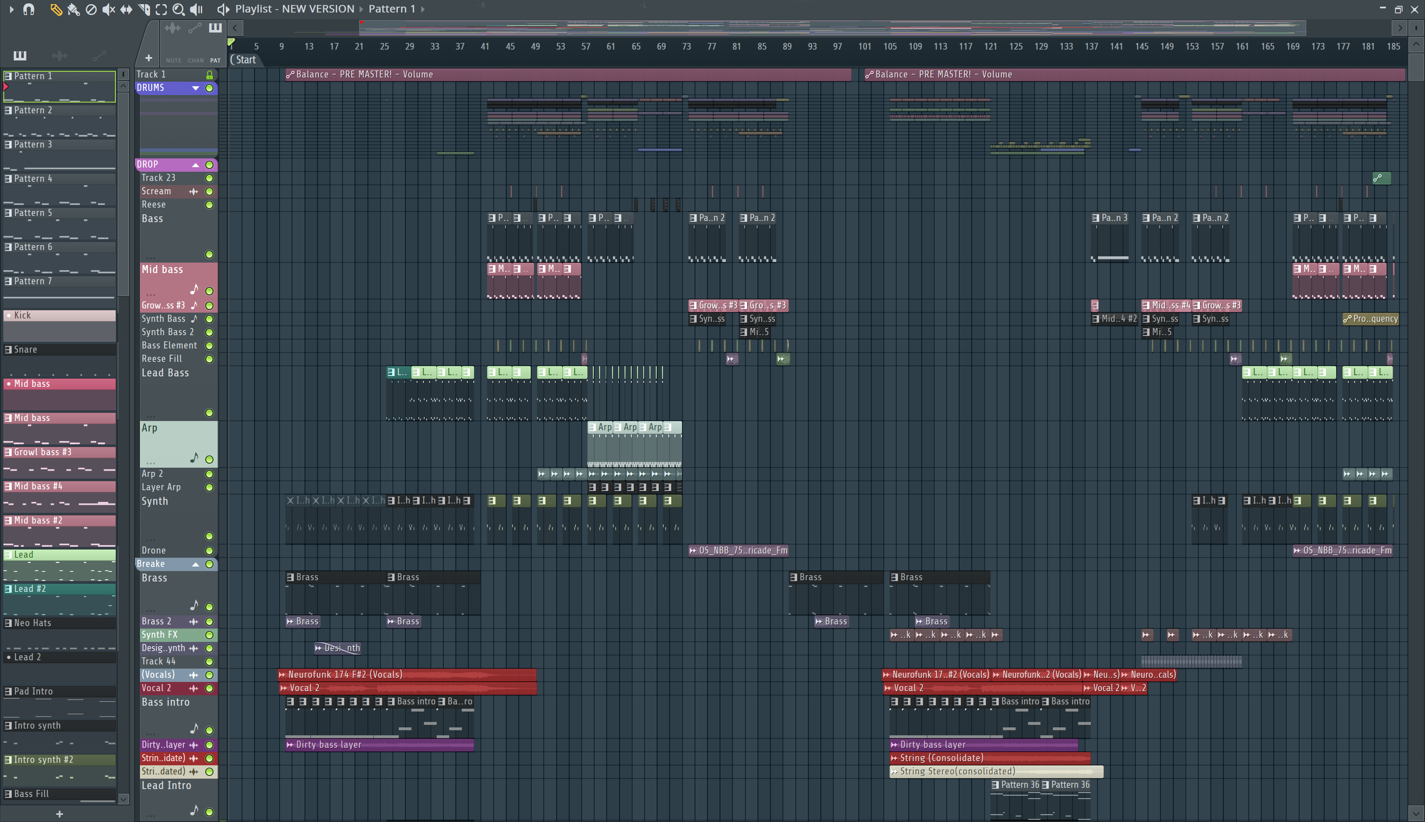
Task: Click the Lead Intro track name
Action: coord(166,786)
